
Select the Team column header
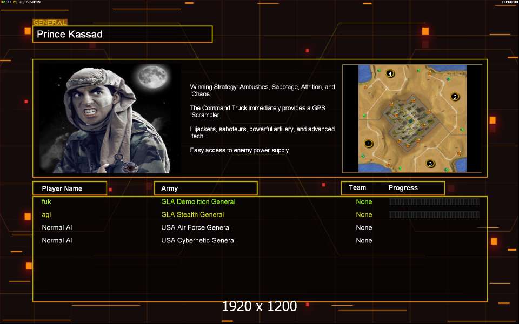click(x=357, y=187)
